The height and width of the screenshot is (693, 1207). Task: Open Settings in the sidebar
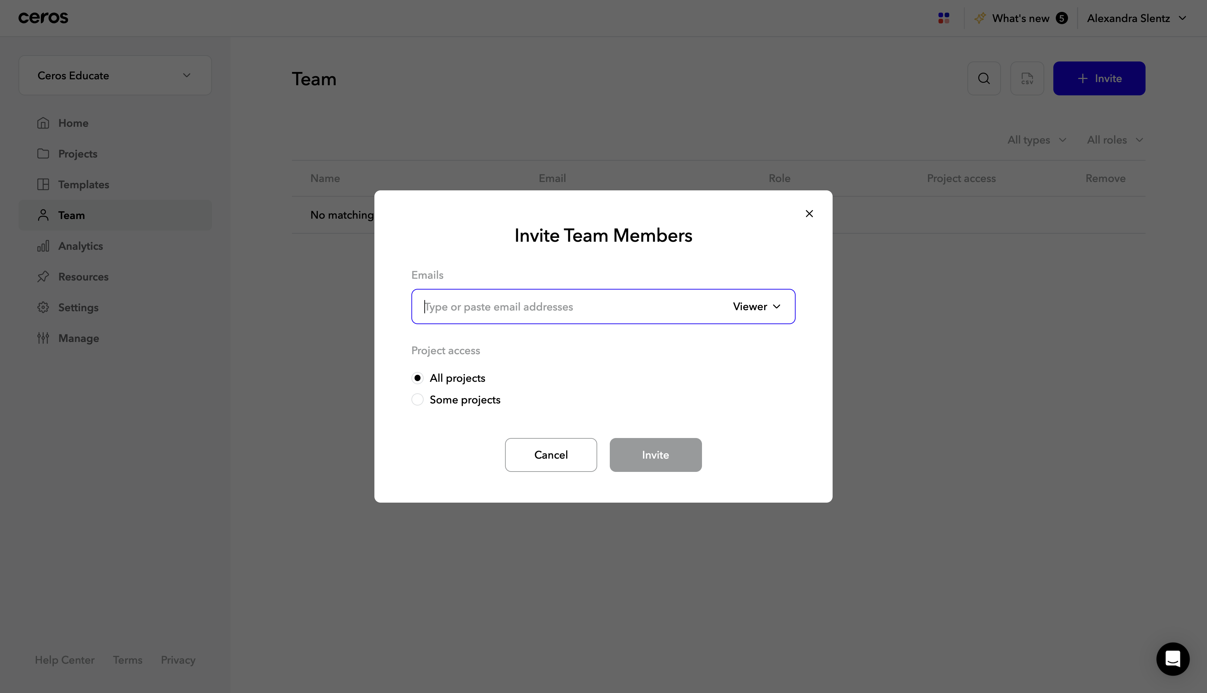click(115, 307)
